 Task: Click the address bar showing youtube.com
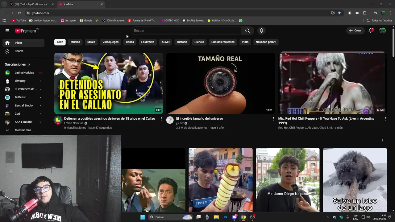click(x=177, y=13)
